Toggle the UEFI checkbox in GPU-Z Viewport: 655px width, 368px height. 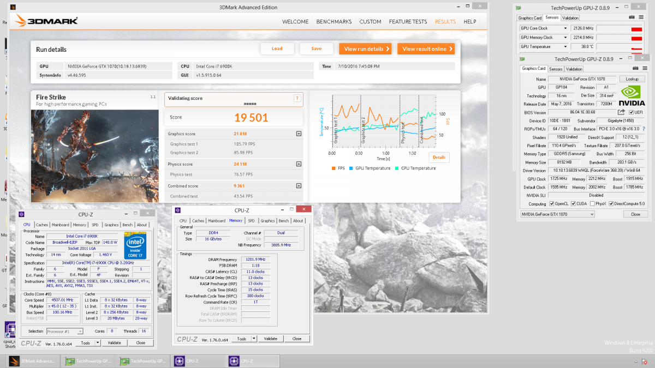click(632, 112)
